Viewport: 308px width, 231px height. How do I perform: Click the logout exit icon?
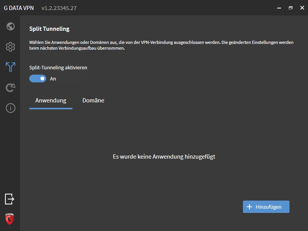[9, 199]
